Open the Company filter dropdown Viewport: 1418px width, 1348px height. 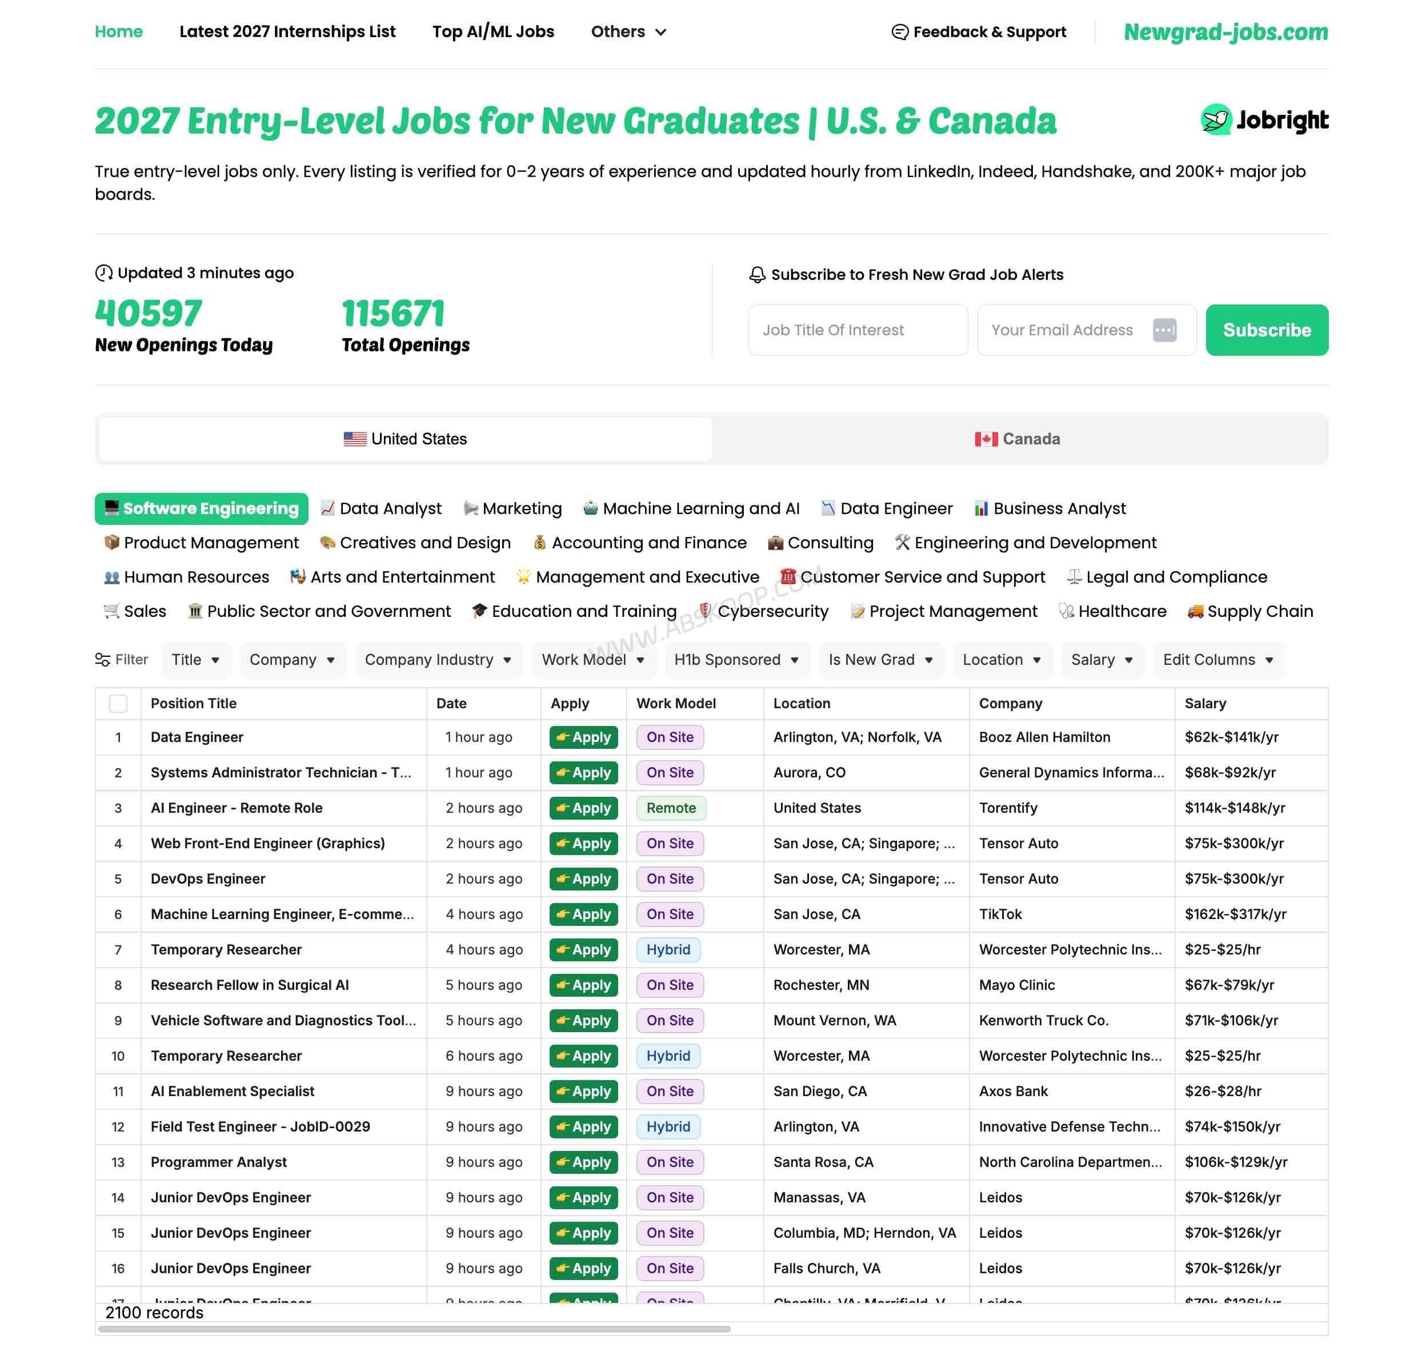click(292, 660)
